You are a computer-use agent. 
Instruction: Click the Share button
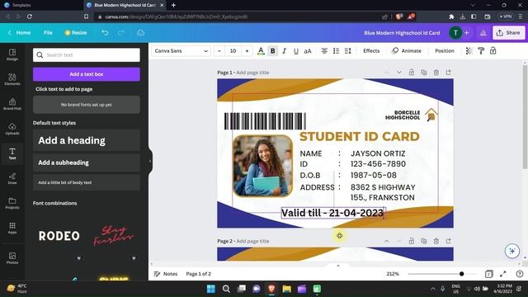[508, 33]
